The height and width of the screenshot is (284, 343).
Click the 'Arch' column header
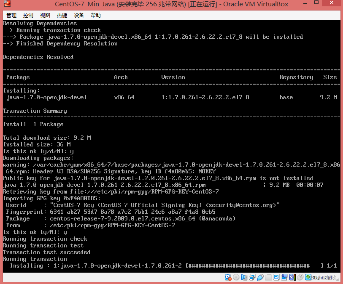coord(121,77)
